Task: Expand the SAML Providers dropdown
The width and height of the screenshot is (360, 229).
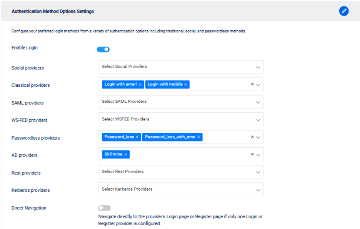Action: coord(181,102)
